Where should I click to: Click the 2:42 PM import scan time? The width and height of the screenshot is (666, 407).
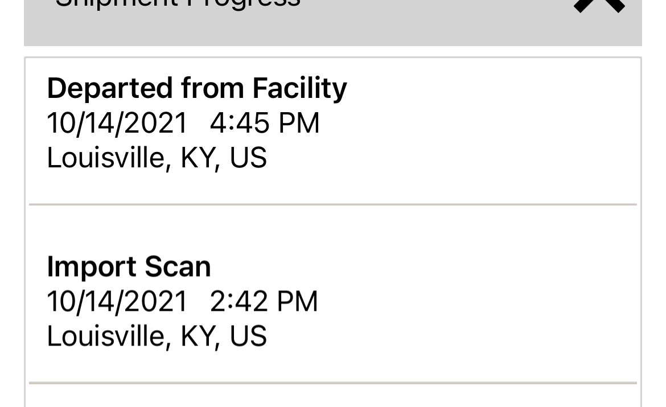264,301
